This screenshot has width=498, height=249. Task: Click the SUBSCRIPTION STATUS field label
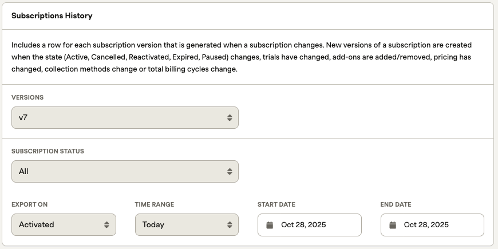48,151
